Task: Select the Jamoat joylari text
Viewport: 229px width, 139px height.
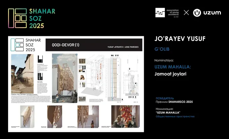Action: click(171, 74)
